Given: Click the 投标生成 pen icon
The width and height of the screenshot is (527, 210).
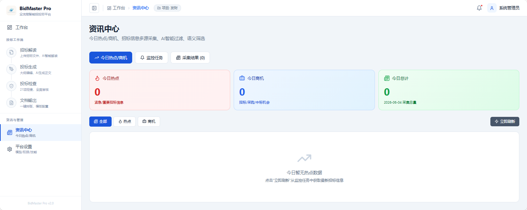Looking at the screenshot, I should pyautogui.click(x=11, y=69).
